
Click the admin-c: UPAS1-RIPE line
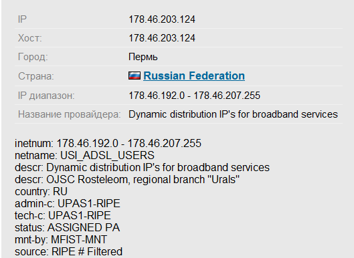click(68, 204)
